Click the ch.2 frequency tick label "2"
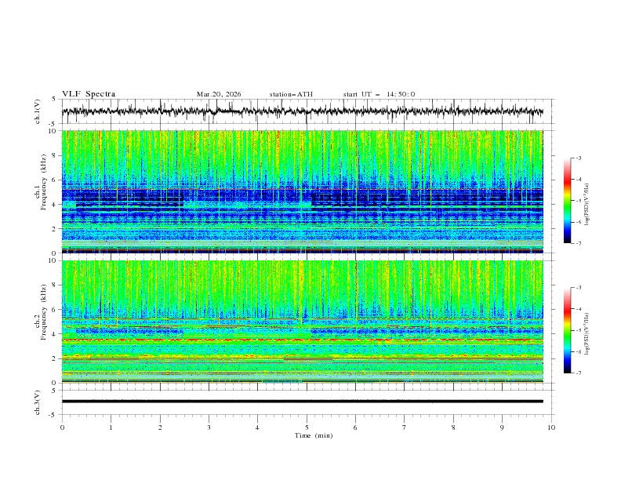Image resolution: width=621 pixels, height=480 pixels. tap(56, 358)
